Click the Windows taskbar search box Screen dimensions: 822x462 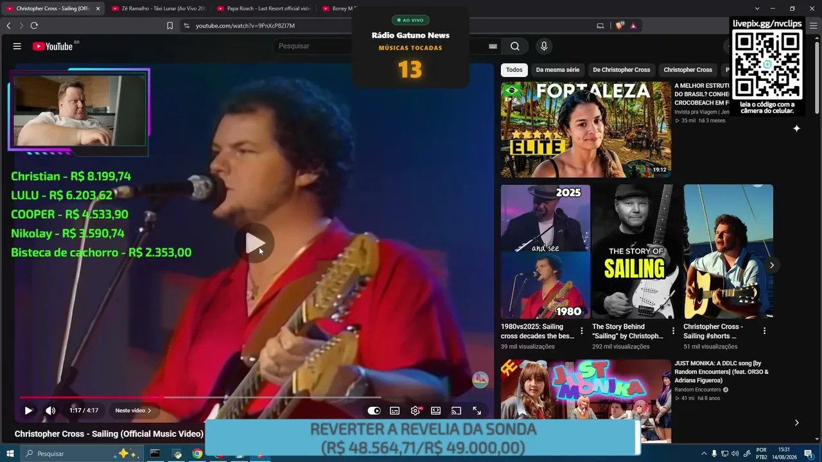(x=83, y=454)
